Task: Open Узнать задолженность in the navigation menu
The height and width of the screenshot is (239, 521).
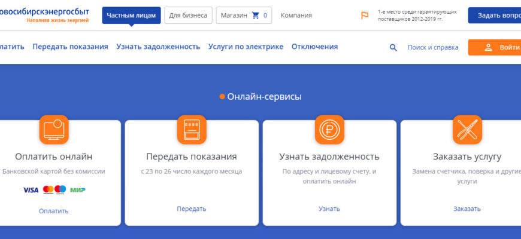Action: pos(158,47)
